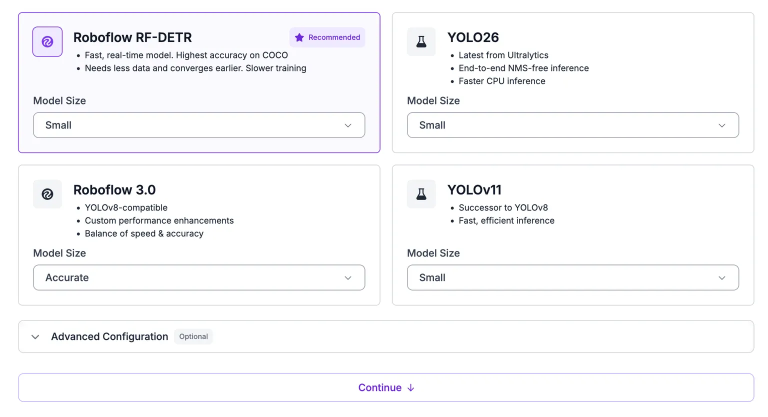Click the down arrow icon beside Continue

tap(411, 388)
